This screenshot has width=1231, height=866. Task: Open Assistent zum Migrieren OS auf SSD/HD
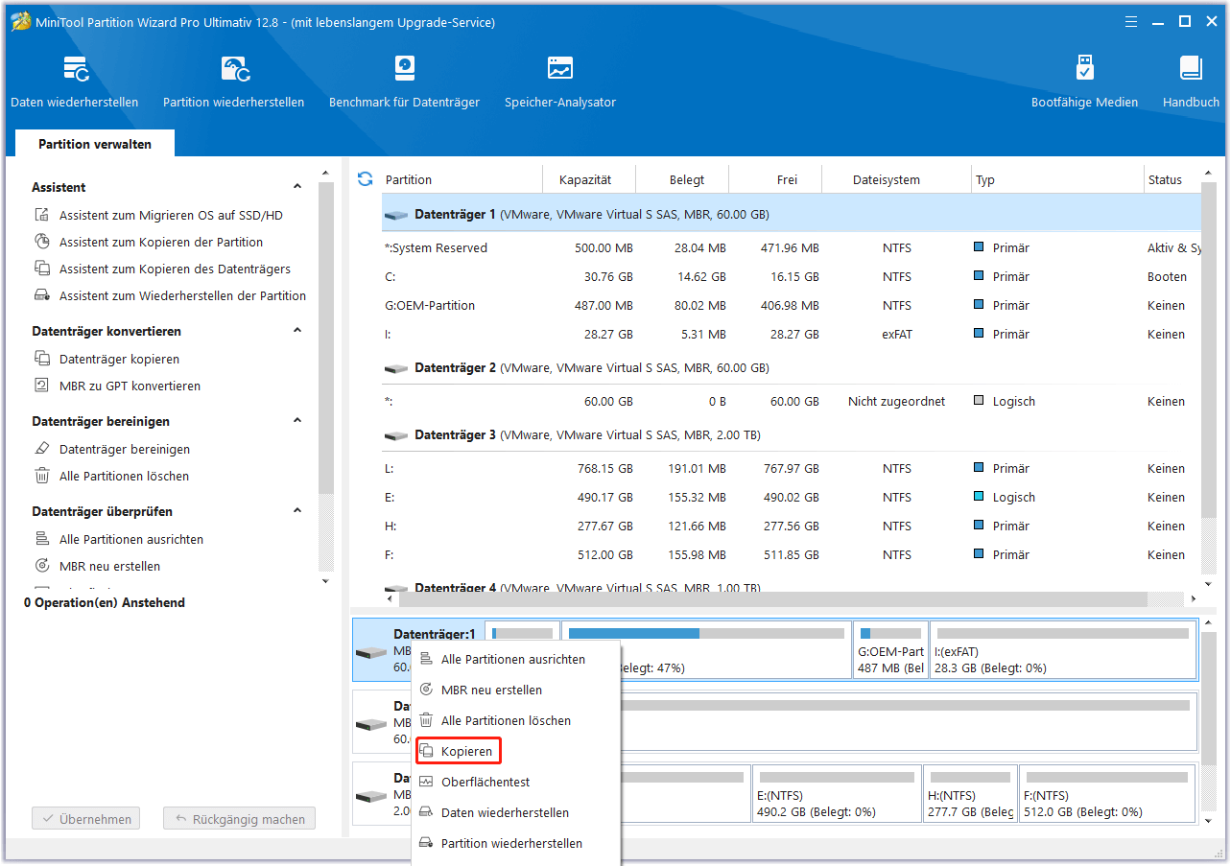click(171, 215)
